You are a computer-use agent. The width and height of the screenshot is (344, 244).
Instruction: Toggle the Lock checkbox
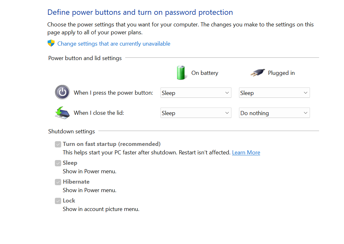[58, 201]
